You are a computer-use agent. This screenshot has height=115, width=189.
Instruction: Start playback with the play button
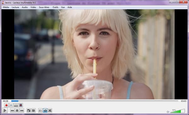[5, 110]
